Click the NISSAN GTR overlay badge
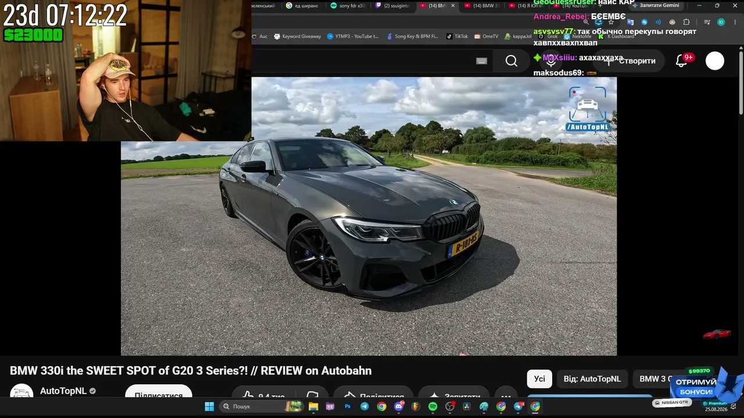This screenshot has width=744, height=418. [x=672, y=402]
